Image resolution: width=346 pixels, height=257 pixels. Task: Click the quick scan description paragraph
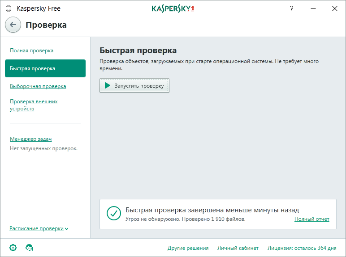coord(209,65)
